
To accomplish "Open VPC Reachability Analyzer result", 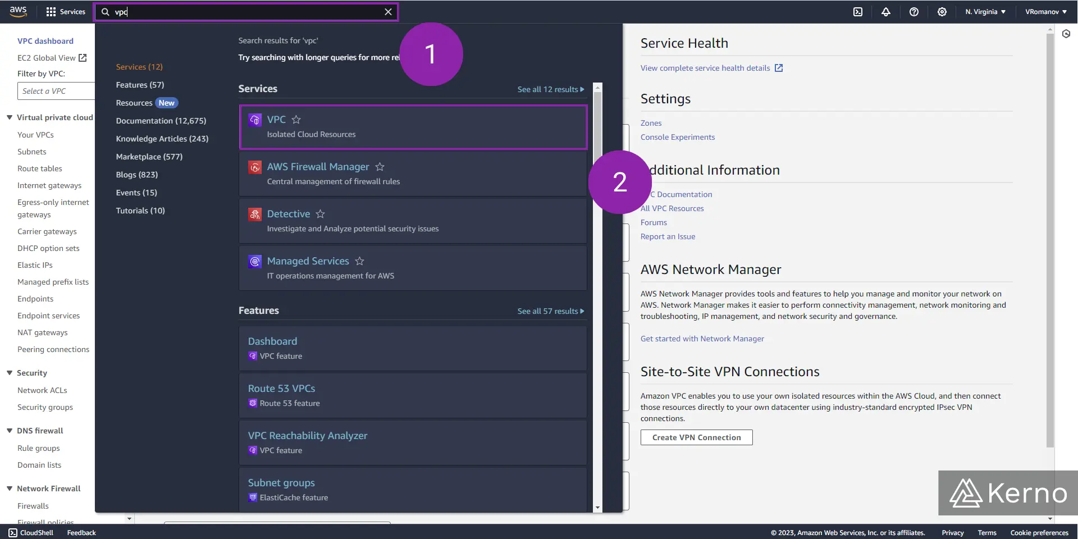I will (x=413, y=442).
